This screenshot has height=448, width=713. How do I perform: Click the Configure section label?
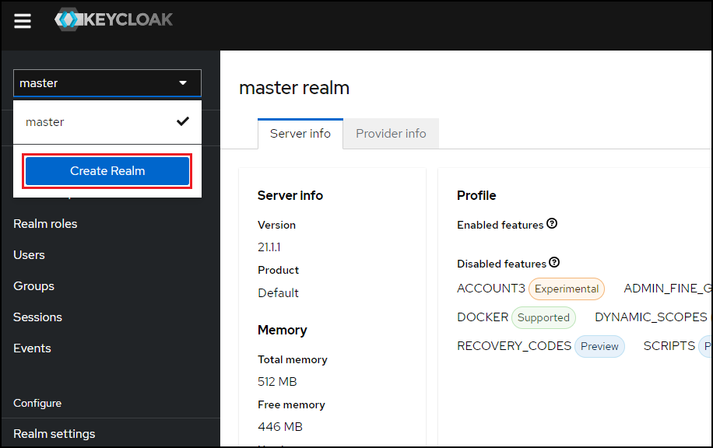click(x=37, y=404)
